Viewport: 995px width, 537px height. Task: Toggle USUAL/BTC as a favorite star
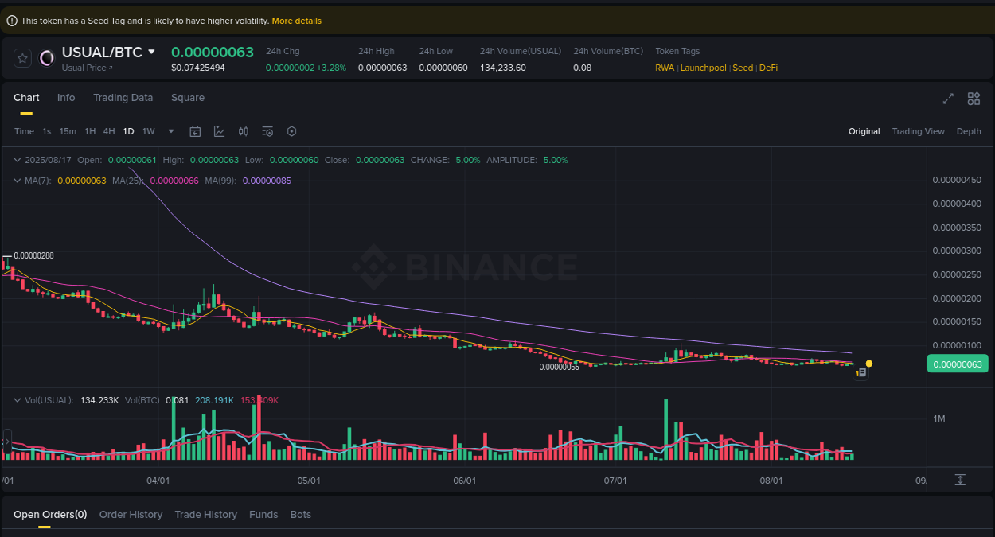coord(22,58)
